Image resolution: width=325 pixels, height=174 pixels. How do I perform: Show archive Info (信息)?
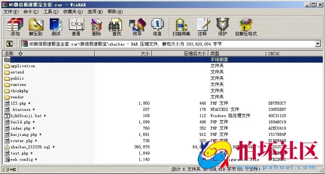157,27
